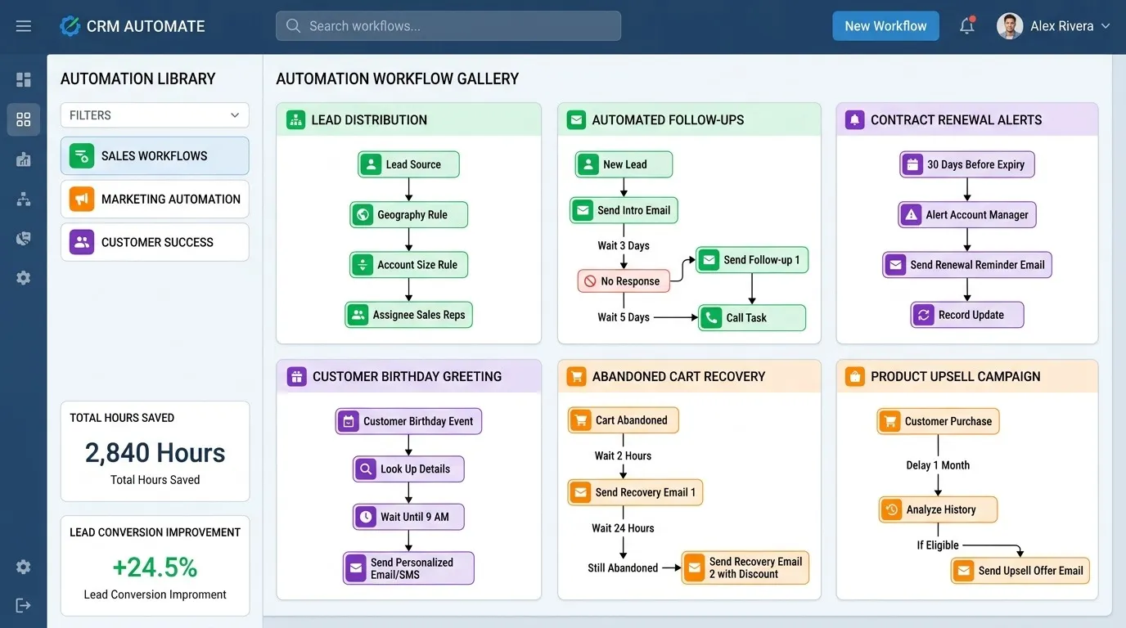Viewport: 1126px width, 628px height.
Task: Click the Product Upsell Campaign bag icon
Action: [855, 376]
